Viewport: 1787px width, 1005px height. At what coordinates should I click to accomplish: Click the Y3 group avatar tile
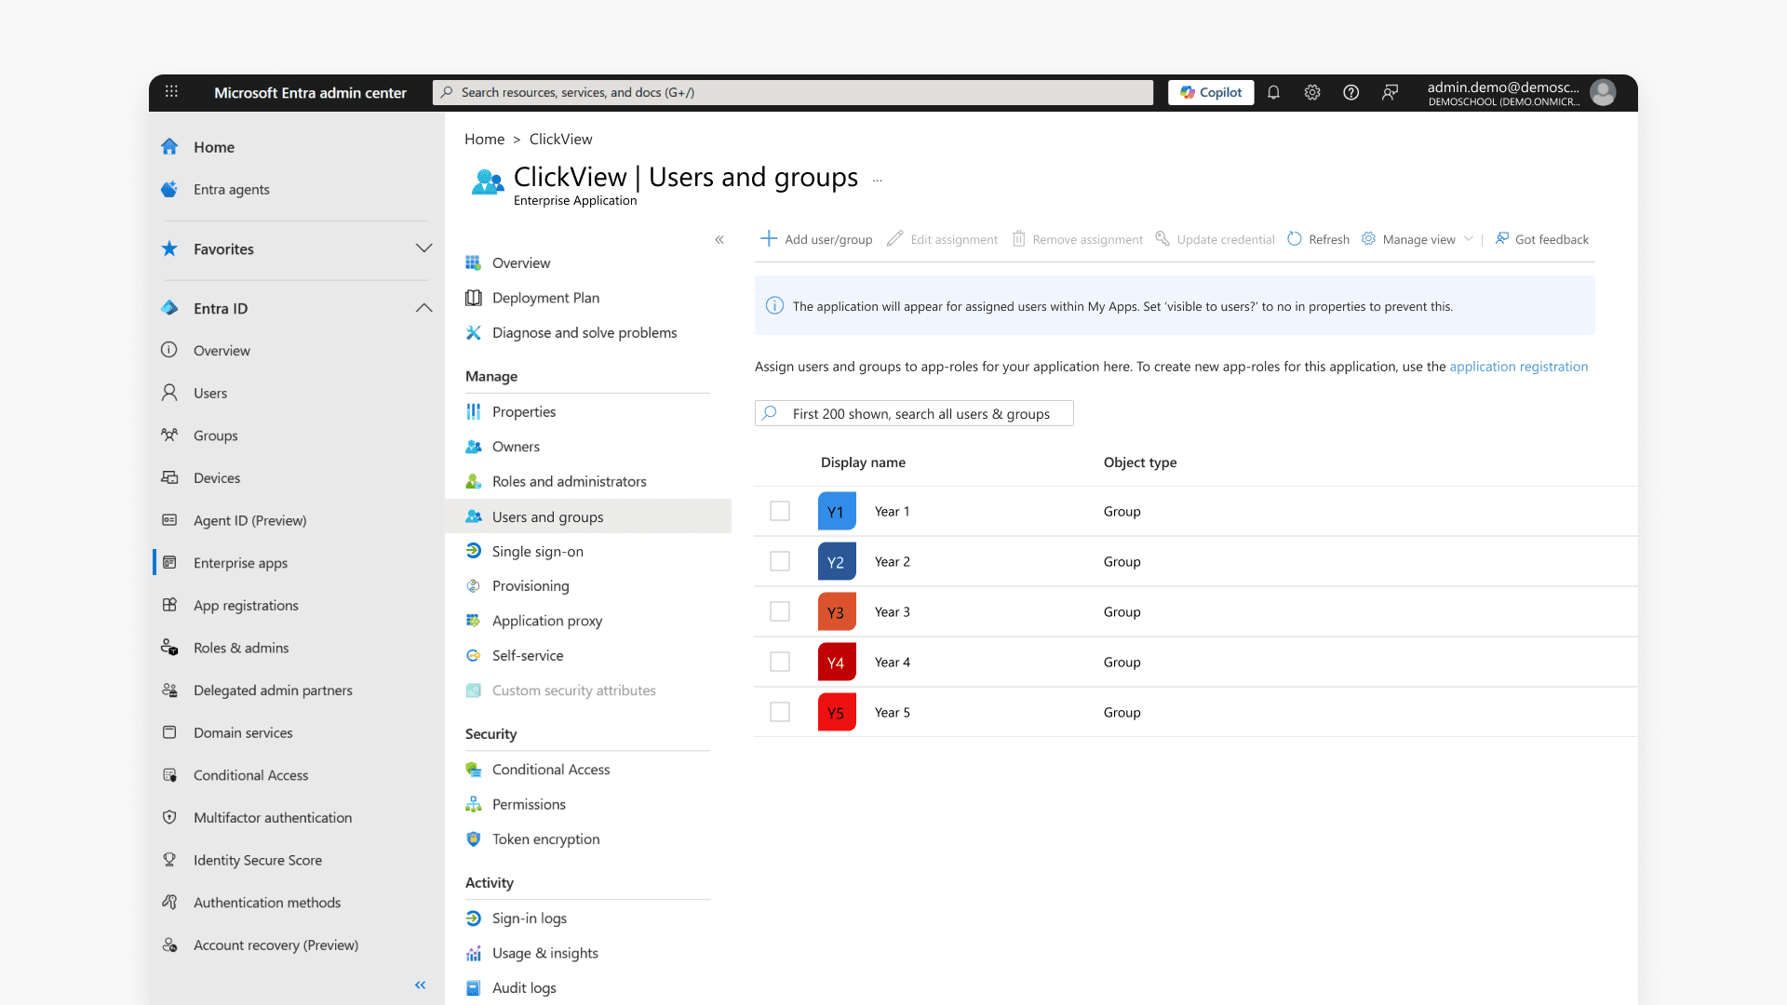[837, 611]
